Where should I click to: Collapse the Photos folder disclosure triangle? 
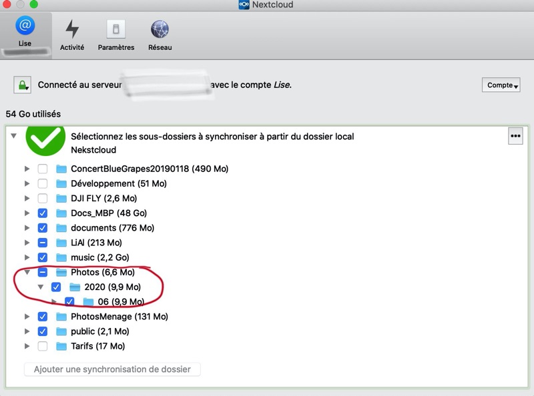click(27, 272)
